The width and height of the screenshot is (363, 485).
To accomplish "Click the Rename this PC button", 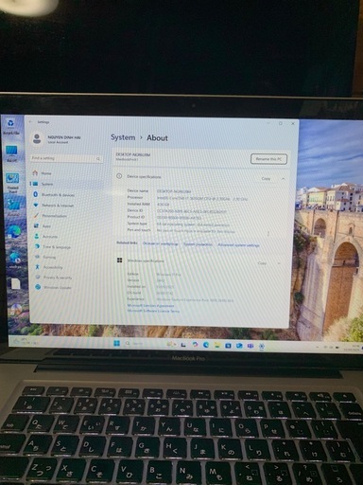I will point(268,159).
